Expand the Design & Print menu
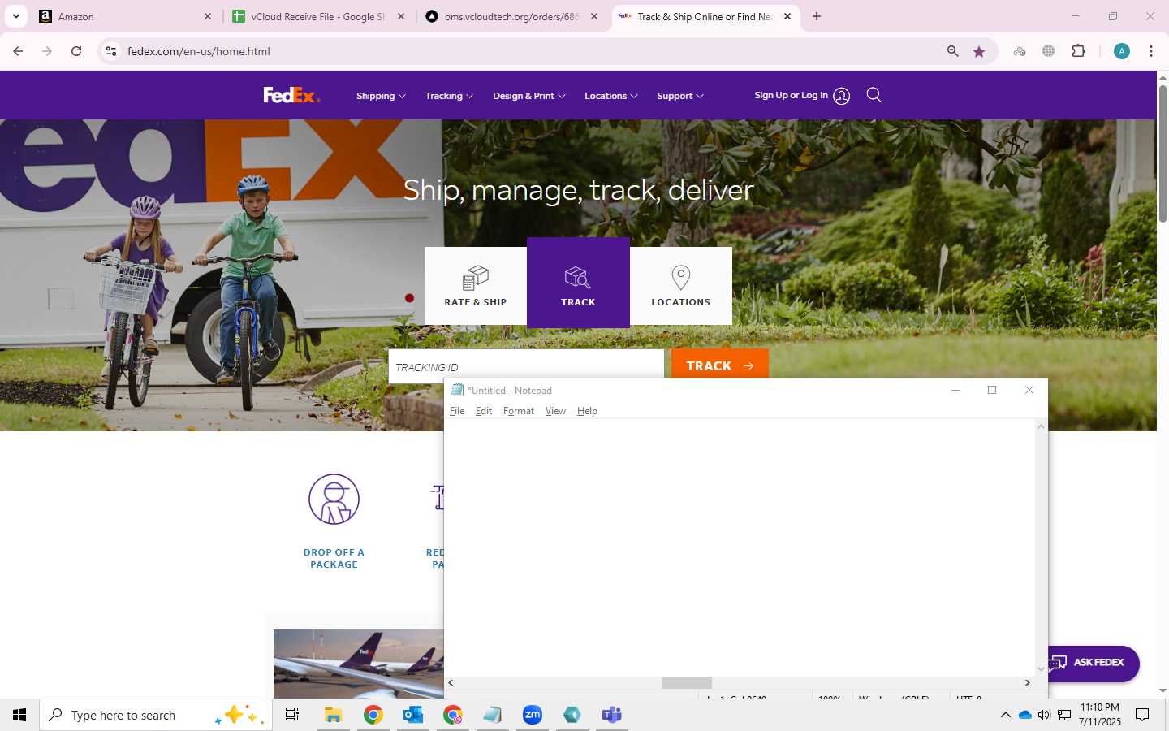1169x731 pixels. tap(529, 96)
